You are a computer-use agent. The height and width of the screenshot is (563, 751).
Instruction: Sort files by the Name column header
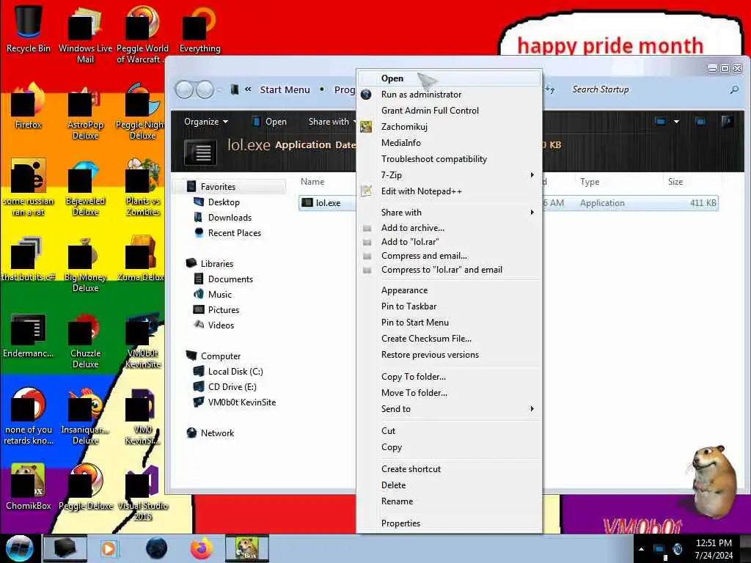click(312, 182)
